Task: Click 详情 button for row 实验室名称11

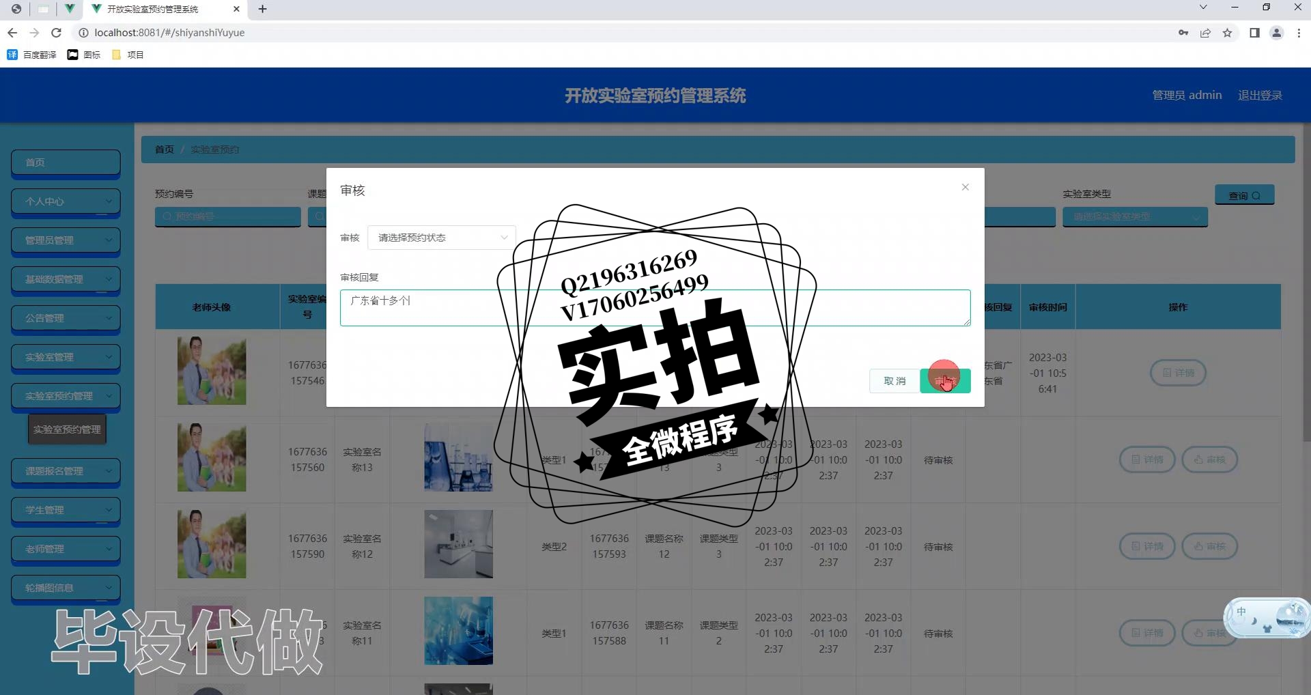Action: (x=1146, y=633)
